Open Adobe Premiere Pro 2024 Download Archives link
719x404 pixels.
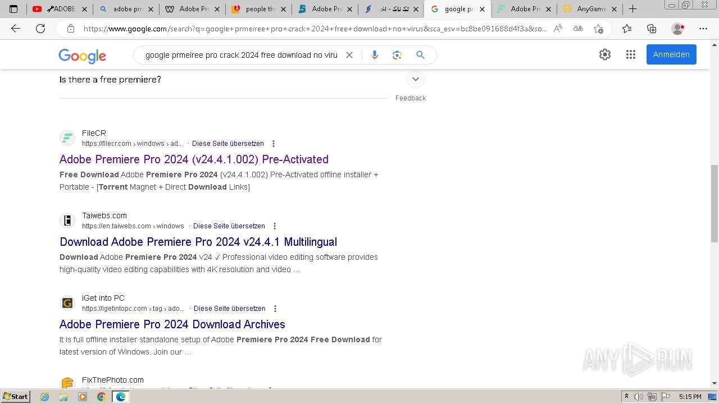pyautogui.click(x=172, y=324)
